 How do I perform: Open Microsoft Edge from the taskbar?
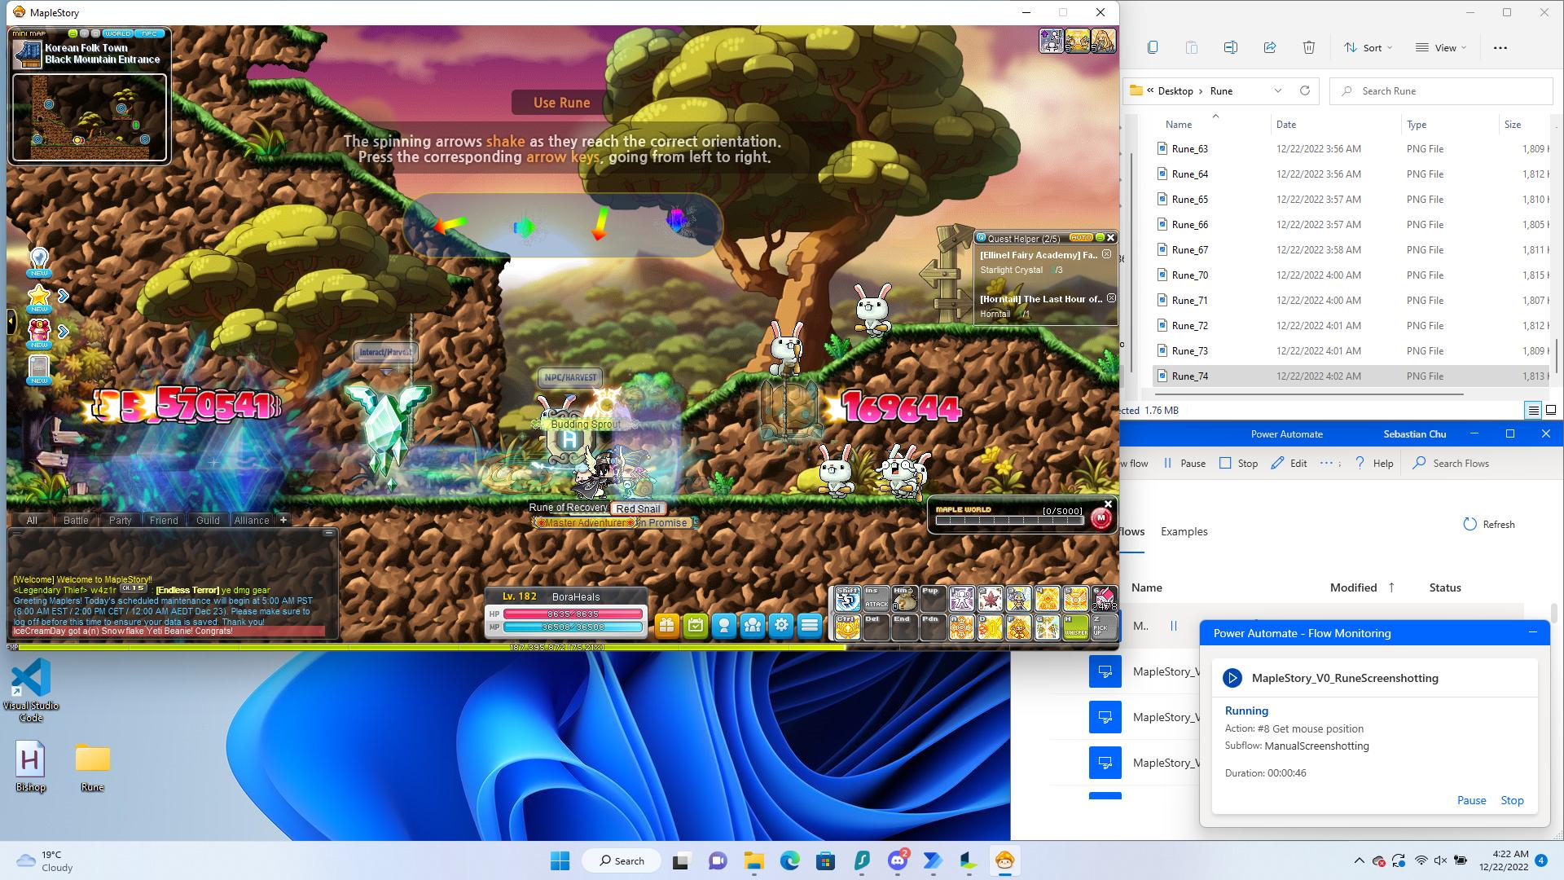(789, 860)
